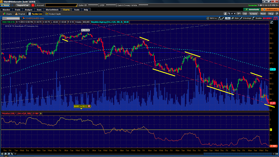The width and height of the screenshot is (279, 157).
Task: Switch to the Trade tab
Action: coord(17,10)
